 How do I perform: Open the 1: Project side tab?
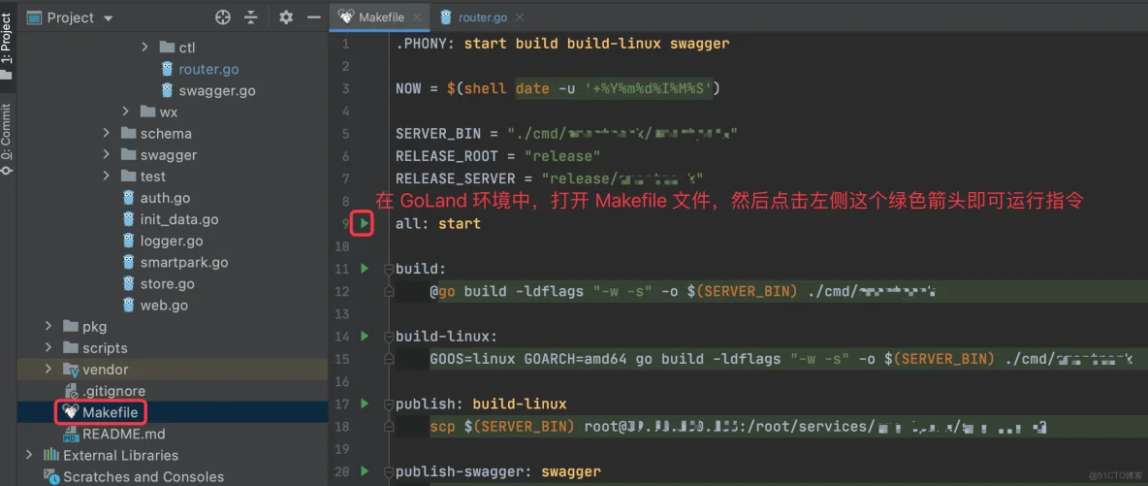[x=7, y=46]
